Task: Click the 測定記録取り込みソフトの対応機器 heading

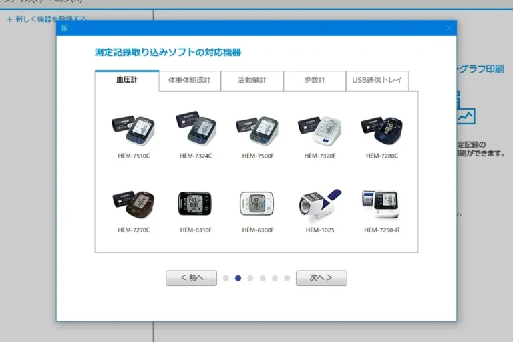Action: tap(168, 52)
